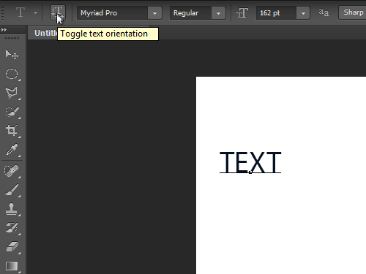Select the Gradient tool
This screenshot has height=274, width=366.
point(12,266)
